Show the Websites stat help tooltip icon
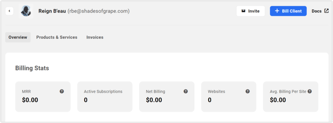The image size is (333, 123). pos(248,92)
